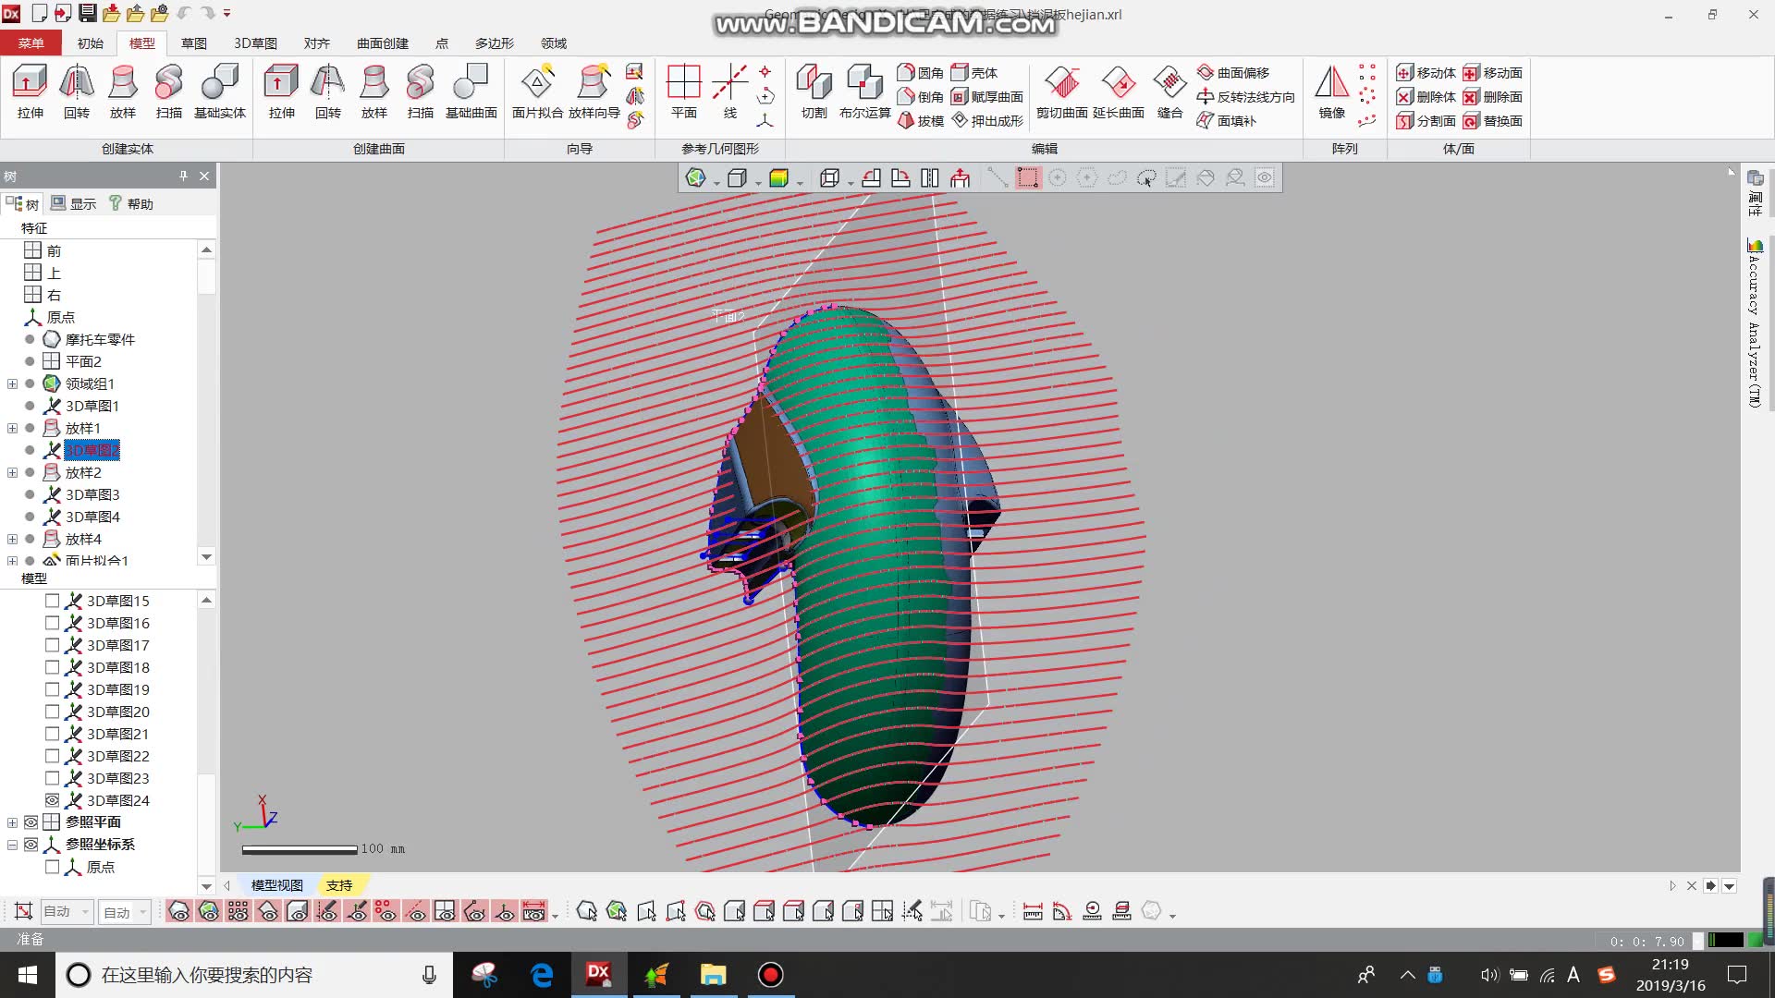Select the 镜像 (Mirror) pattern tool
The height and width of the screenshot is (998, 1775).
[x=1331, y=92]
